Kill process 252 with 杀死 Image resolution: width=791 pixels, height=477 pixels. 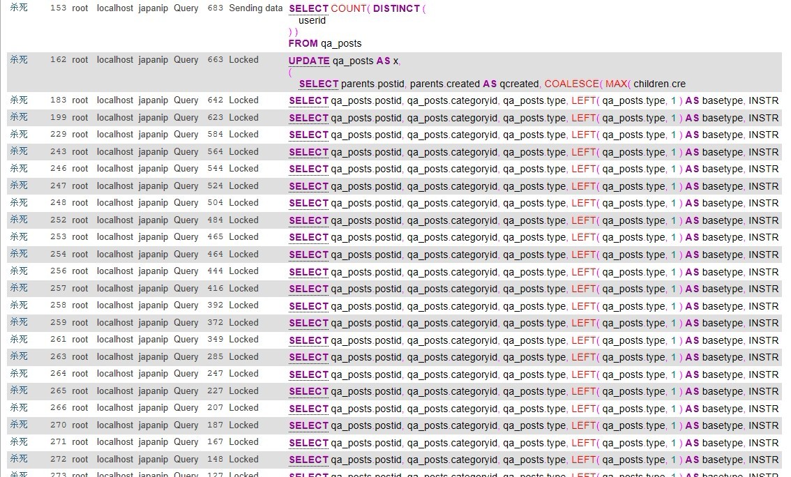point(19,220)
